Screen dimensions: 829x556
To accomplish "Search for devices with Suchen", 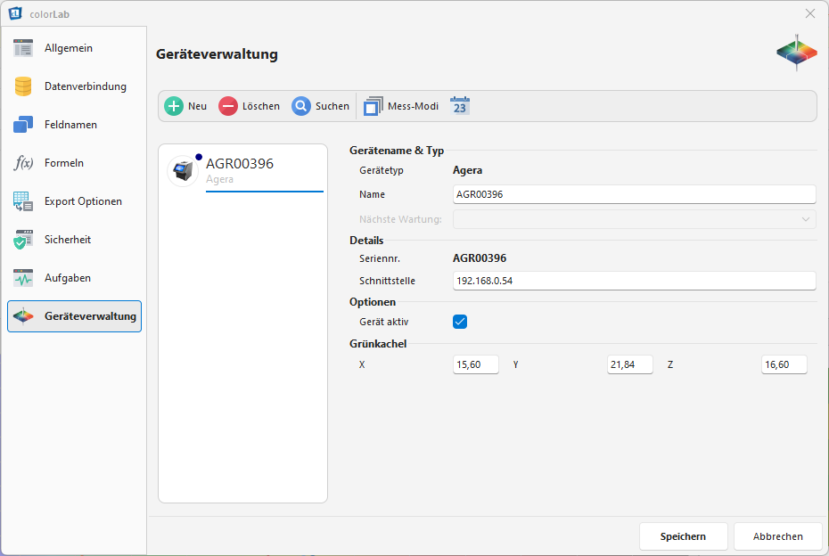I will point(319,105).
